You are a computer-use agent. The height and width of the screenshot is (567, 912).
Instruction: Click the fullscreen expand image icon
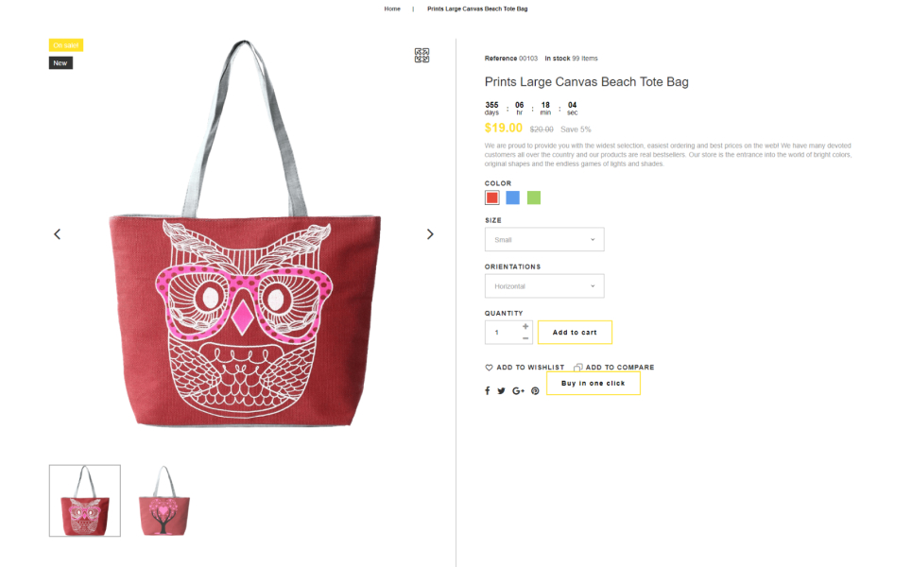coord(422,55)
